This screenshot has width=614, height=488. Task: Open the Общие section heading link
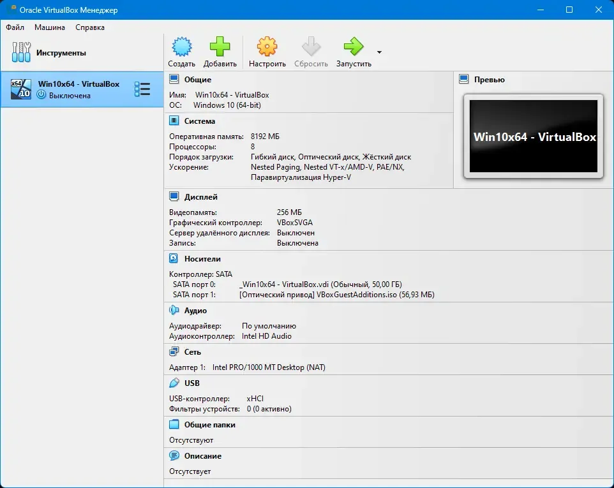198,80
